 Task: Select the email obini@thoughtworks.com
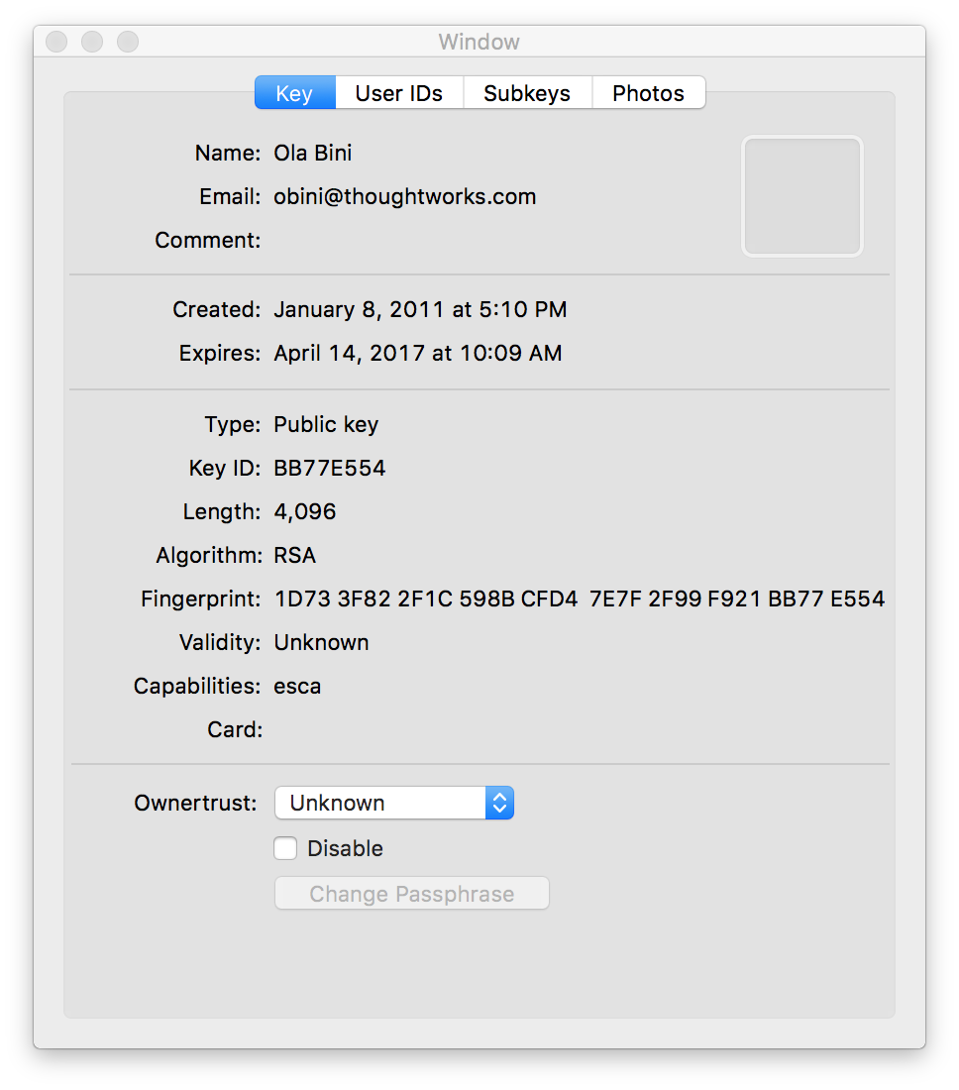tap(405, 197)
